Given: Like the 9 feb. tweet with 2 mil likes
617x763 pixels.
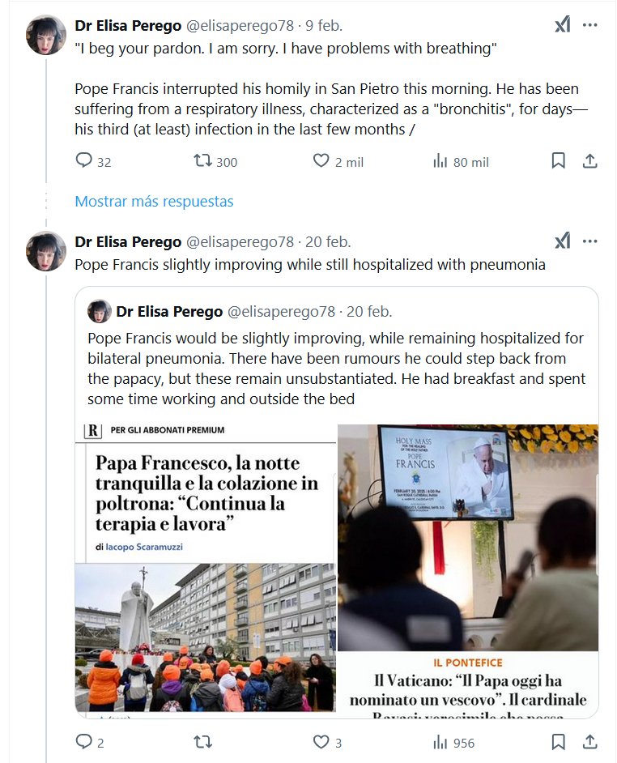Looking at the screenshot, I should pyautogui.click(x=321, y=161).
